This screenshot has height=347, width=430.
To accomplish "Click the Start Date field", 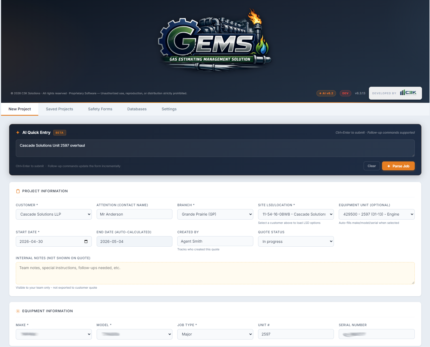I will [54, 242].
